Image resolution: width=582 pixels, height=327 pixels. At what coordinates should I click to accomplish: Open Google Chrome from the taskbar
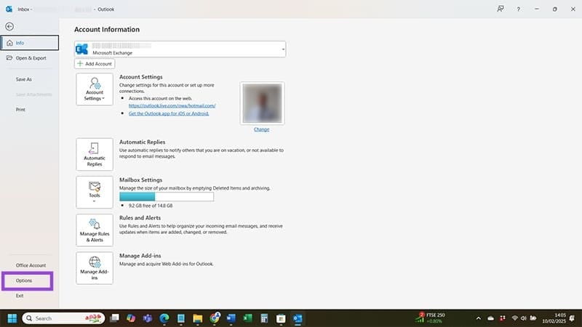pyautogui.click(x=215, y=318)
